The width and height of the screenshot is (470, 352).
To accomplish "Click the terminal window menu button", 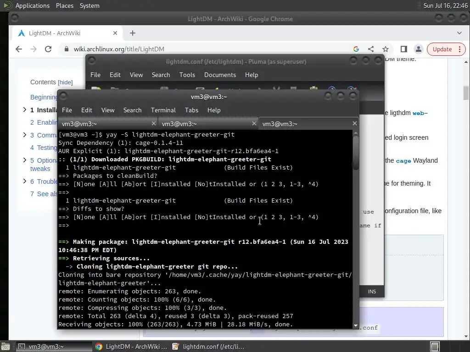I will click(63, 96).
